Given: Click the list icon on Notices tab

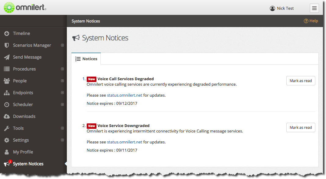Looking at the screenshot, I should 78,59.
